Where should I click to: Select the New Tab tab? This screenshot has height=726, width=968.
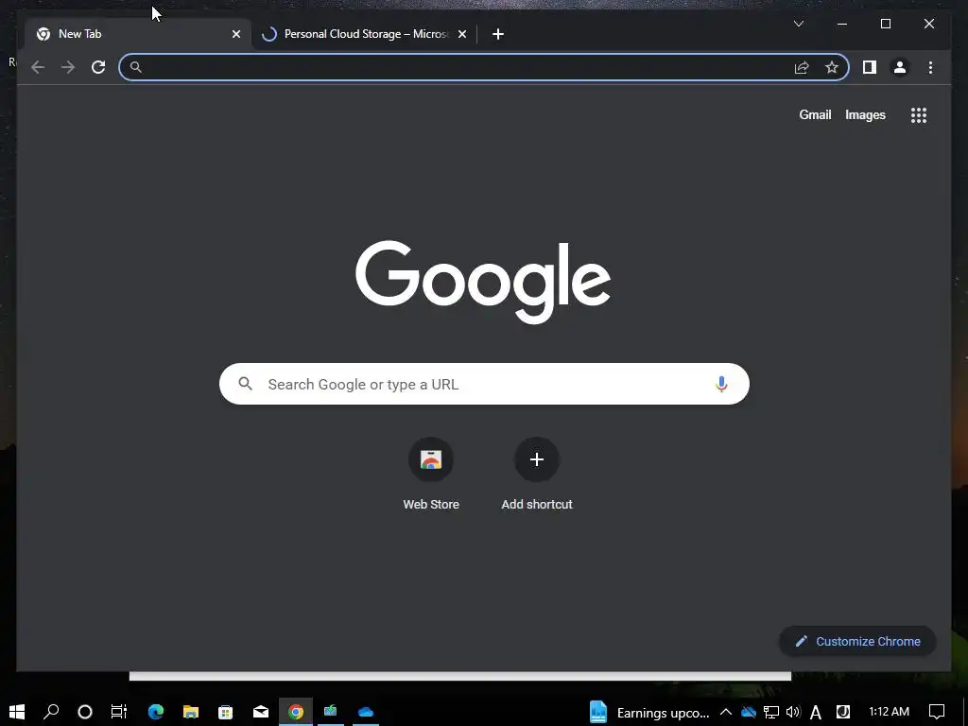(136, 34)
